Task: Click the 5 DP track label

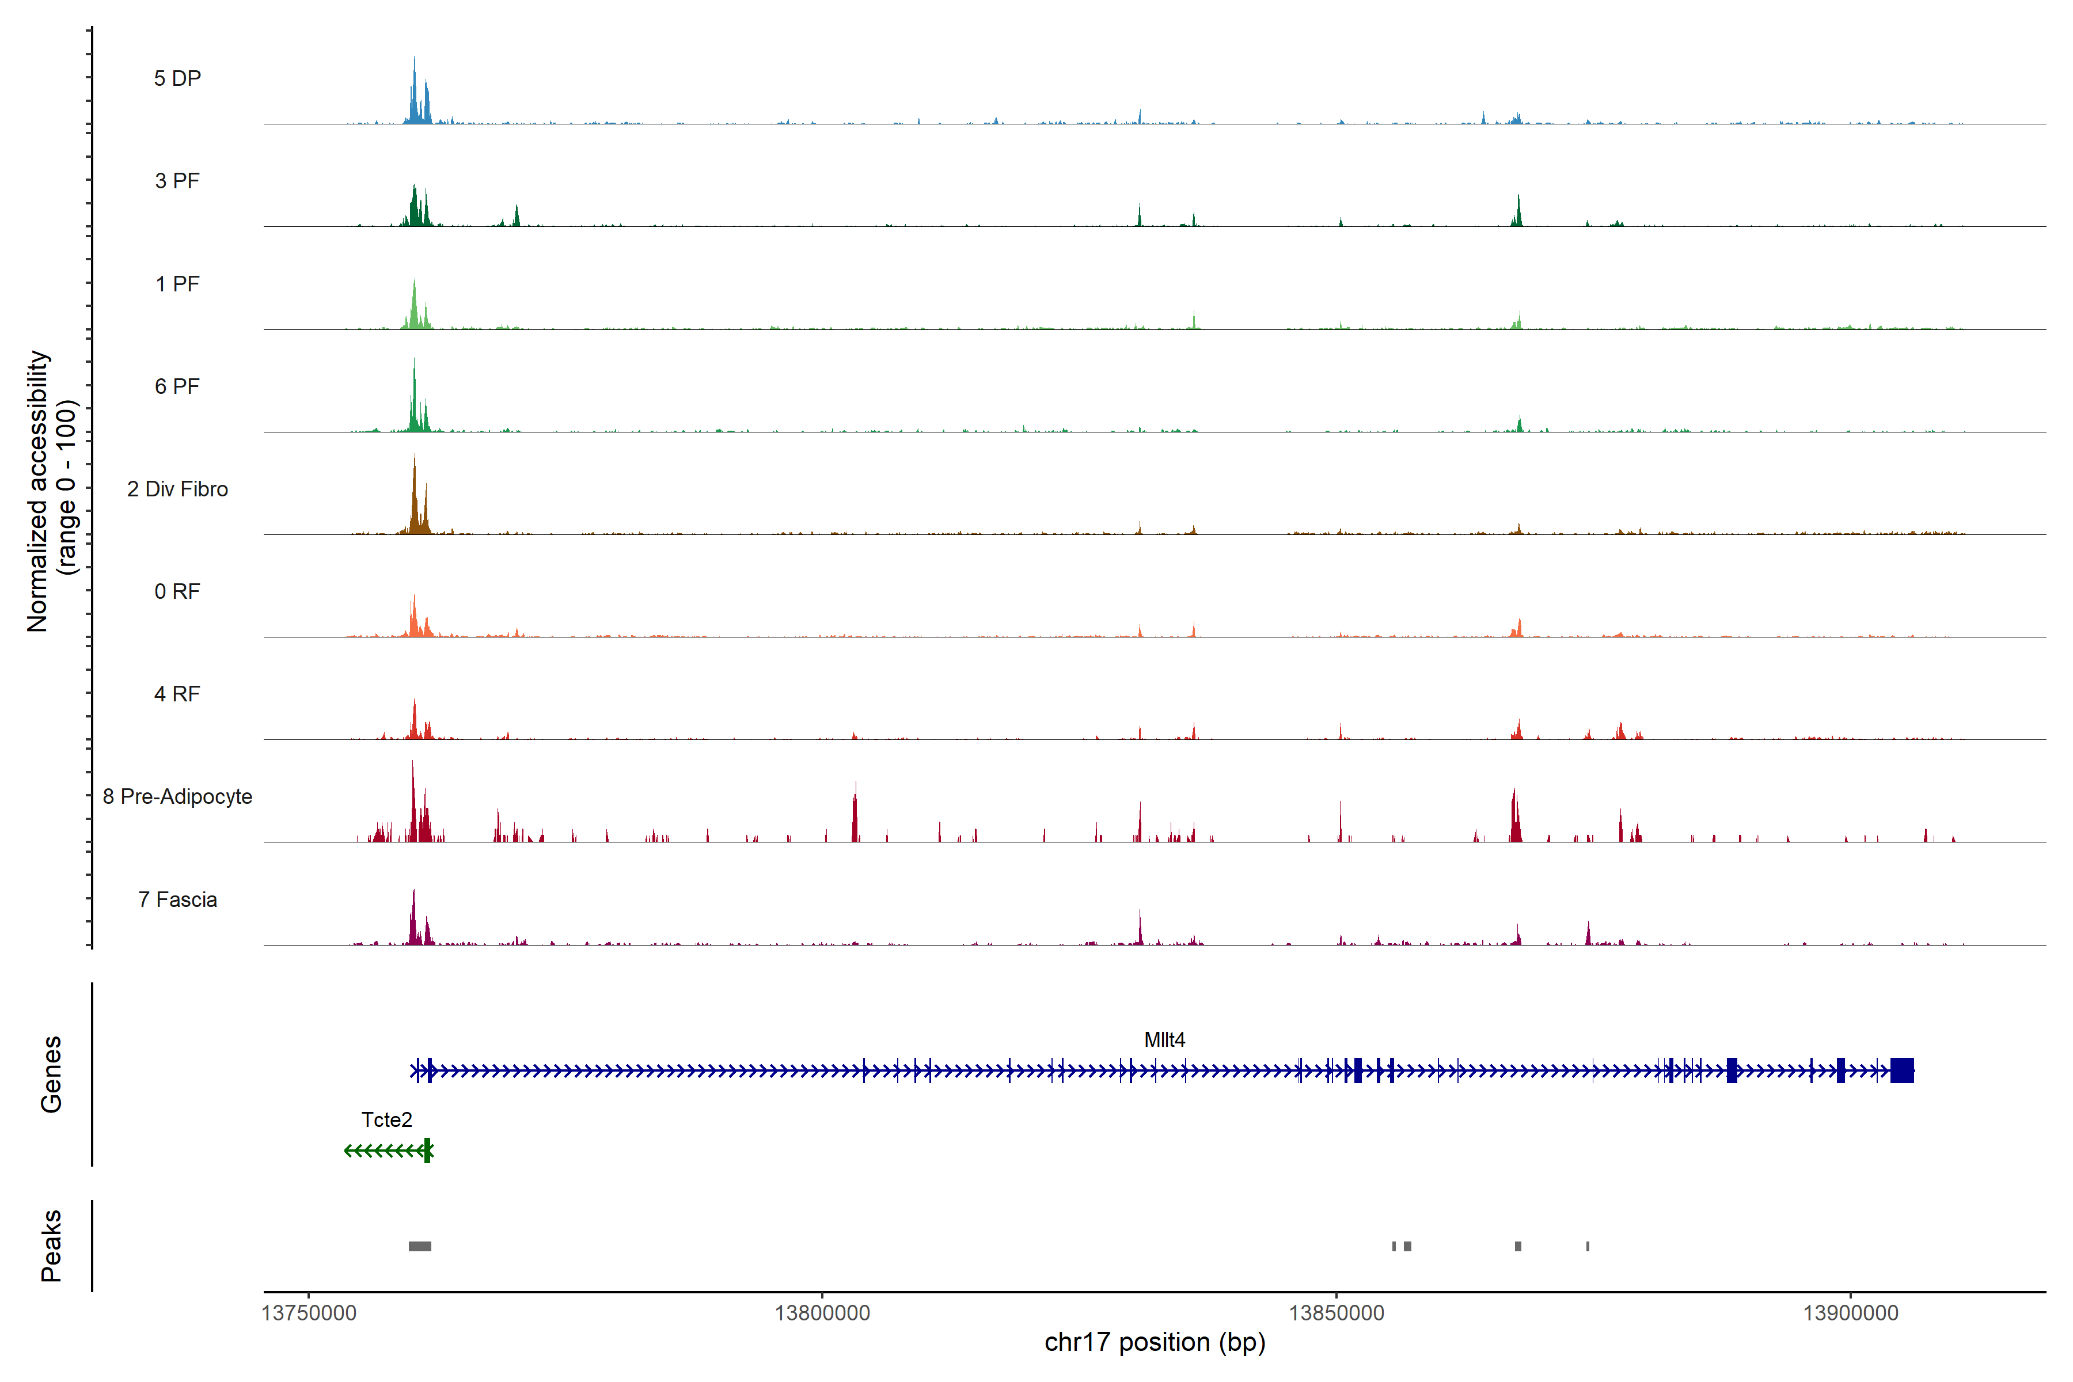Action: tap(177, 78)
